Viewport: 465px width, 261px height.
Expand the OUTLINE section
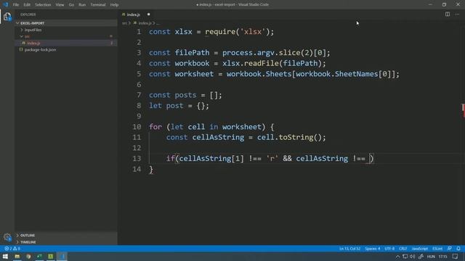tap(67, 235)
